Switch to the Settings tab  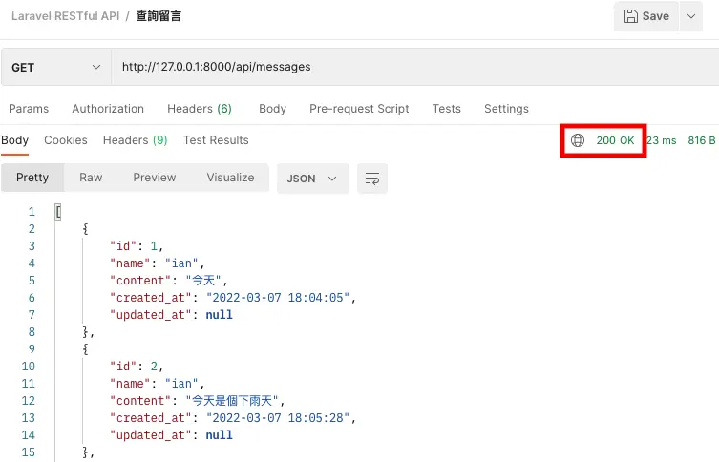(506, 109)
